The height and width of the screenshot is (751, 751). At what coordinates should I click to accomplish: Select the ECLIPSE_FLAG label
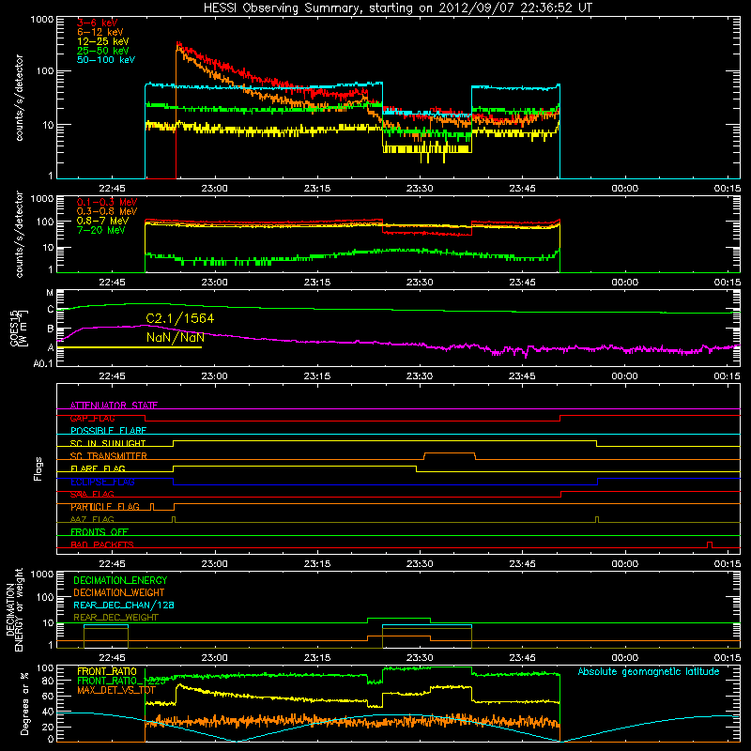pos(102,482)
